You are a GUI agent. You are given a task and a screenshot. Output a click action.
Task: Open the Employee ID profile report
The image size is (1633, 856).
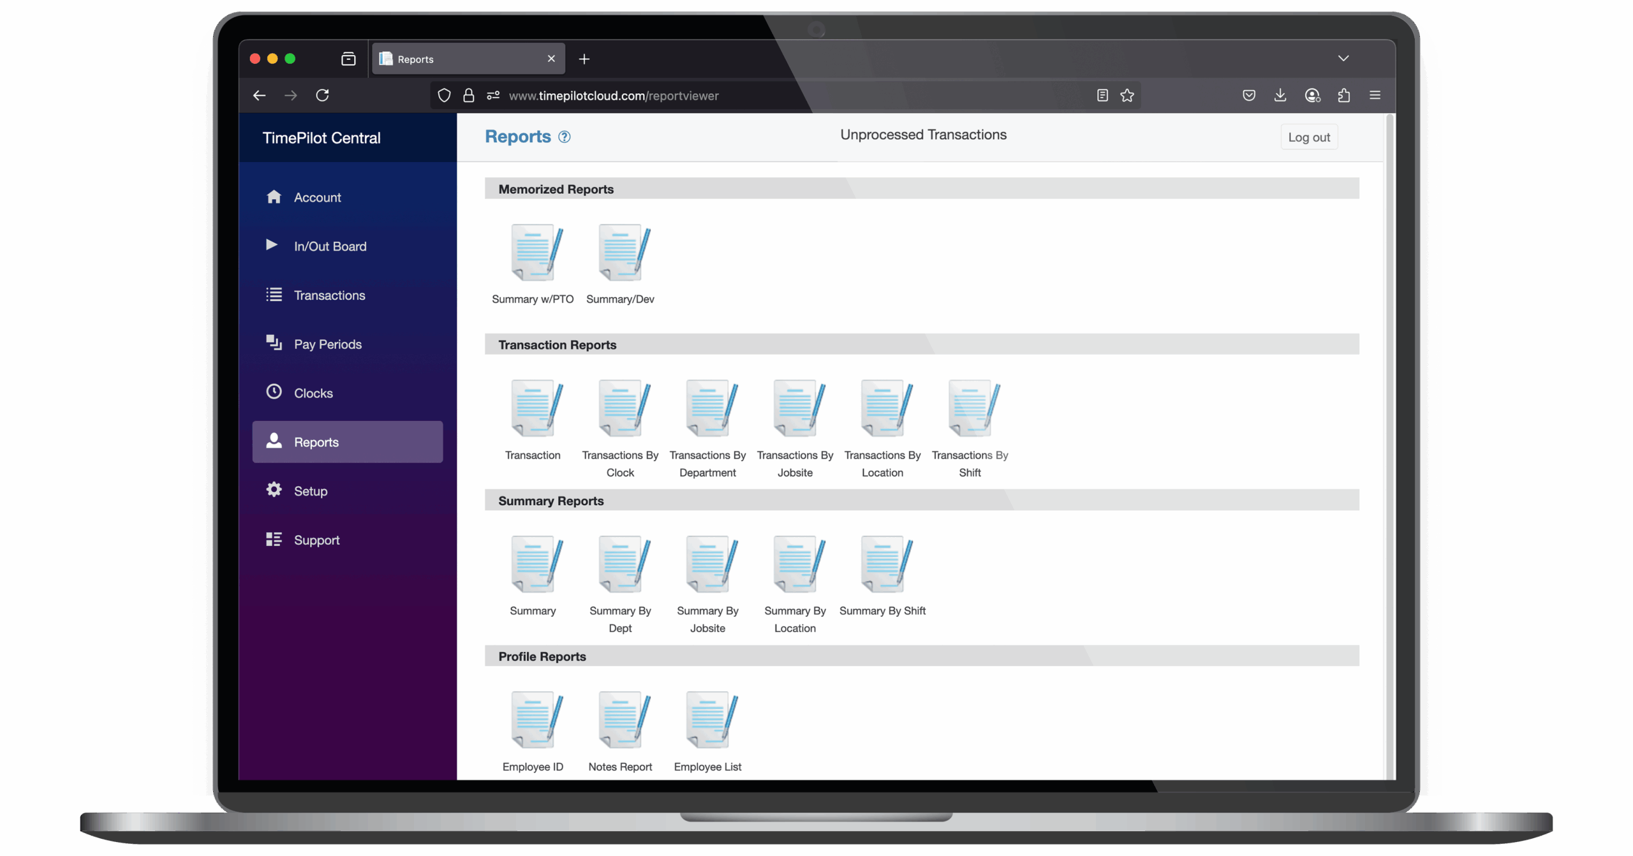click(x=536, y=720)
